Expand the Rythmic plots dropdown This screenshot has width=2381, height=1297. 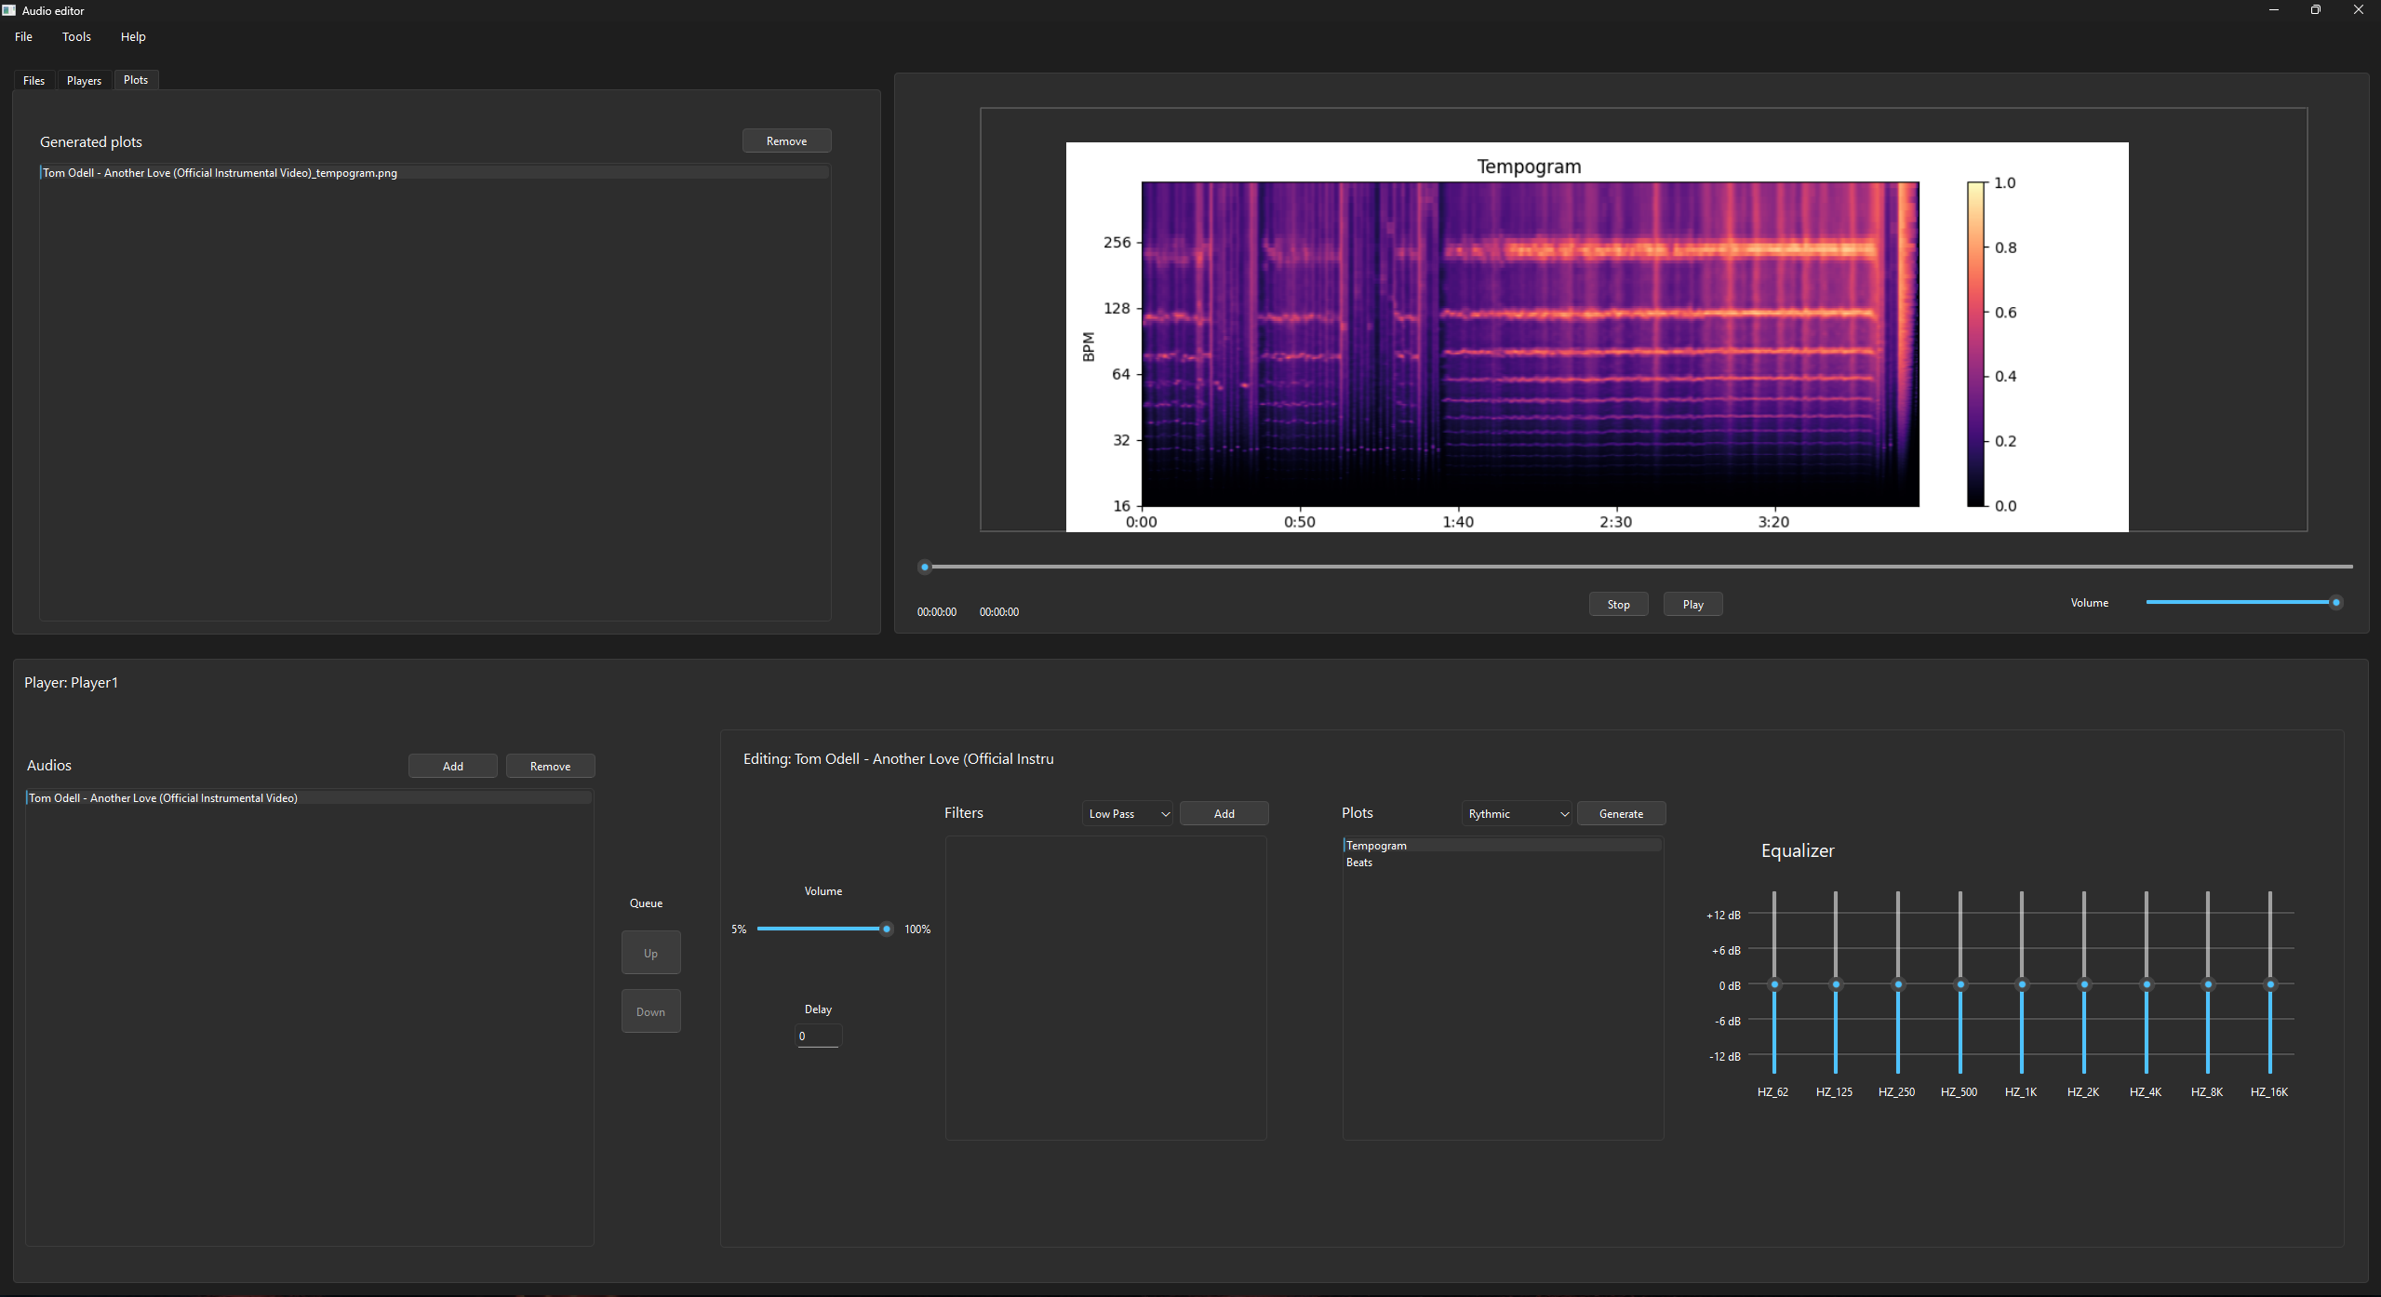tap(1517, 814)
